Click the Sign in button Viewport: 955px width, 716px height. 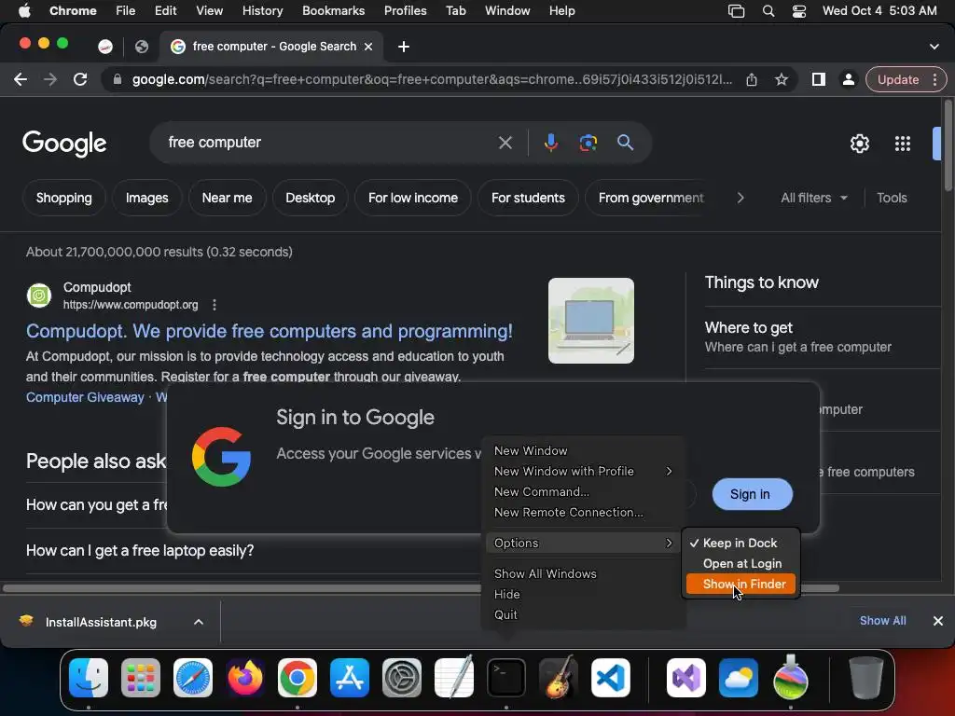point(753,494)
